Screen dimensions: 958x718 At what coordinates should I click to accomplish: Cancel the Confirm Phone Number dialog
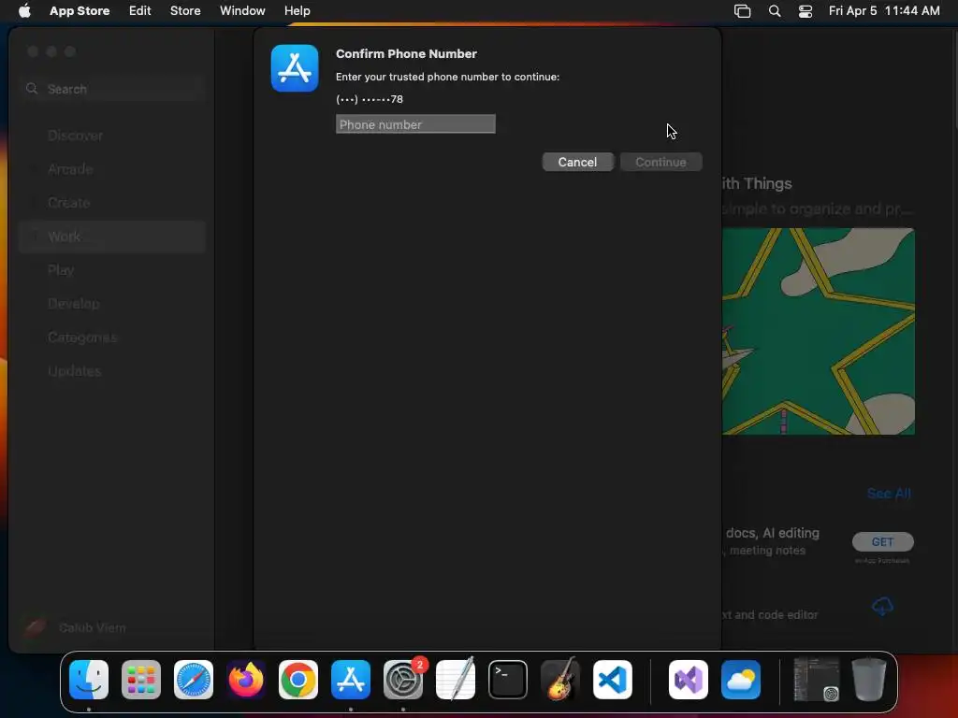[577, 162]
